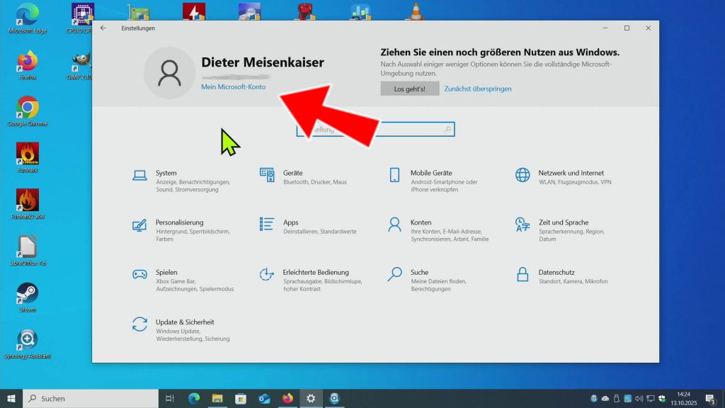Open Update & Sicherheit settings
Screen dimensions: 725x408
point(184,322)
